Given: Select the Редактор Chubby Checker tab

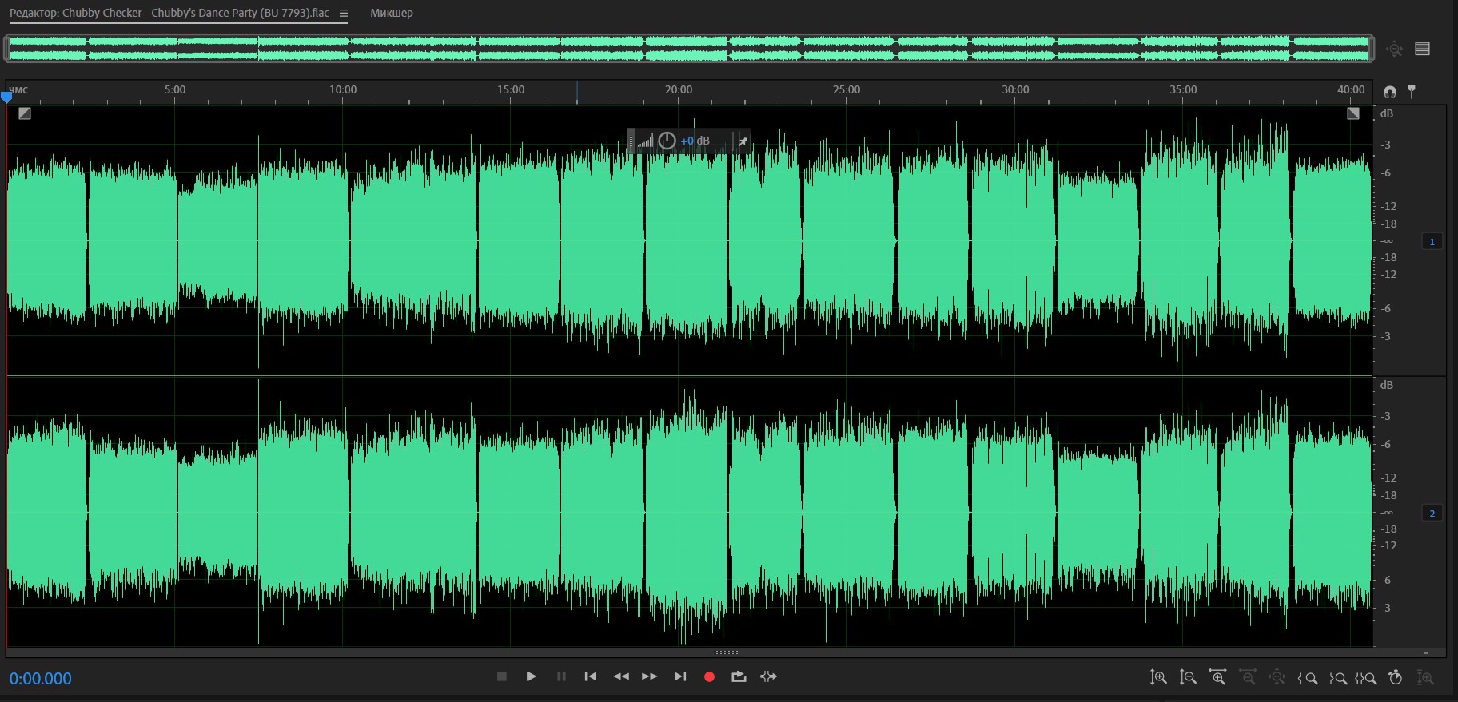Looking at the screenshot, I should coord(169,13).
